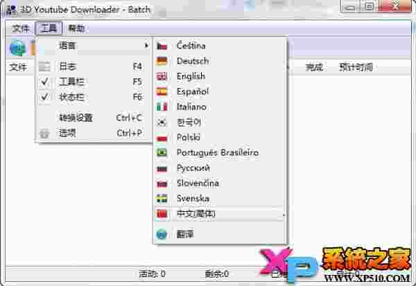Viewport: 416px width, 286px height.
Task: Click the 文件 column header
Action: tap(18, 67)
